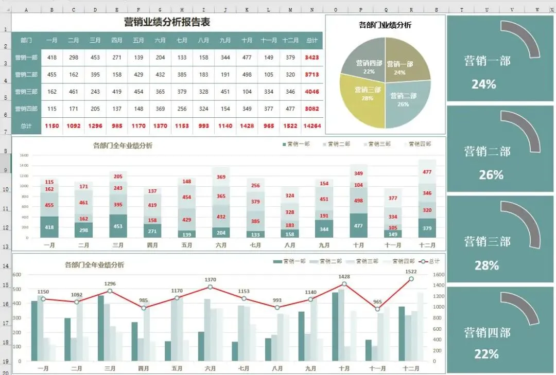This screenshot has height=375, width=556.
Task: Select the 营销一部 row header in table
Action: (26, 57)
